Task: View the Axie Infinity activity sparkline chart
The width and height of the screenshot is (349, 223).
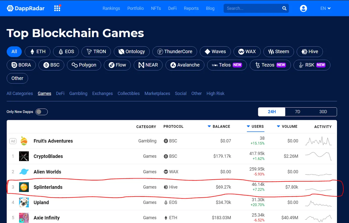Action: [318, 218]
